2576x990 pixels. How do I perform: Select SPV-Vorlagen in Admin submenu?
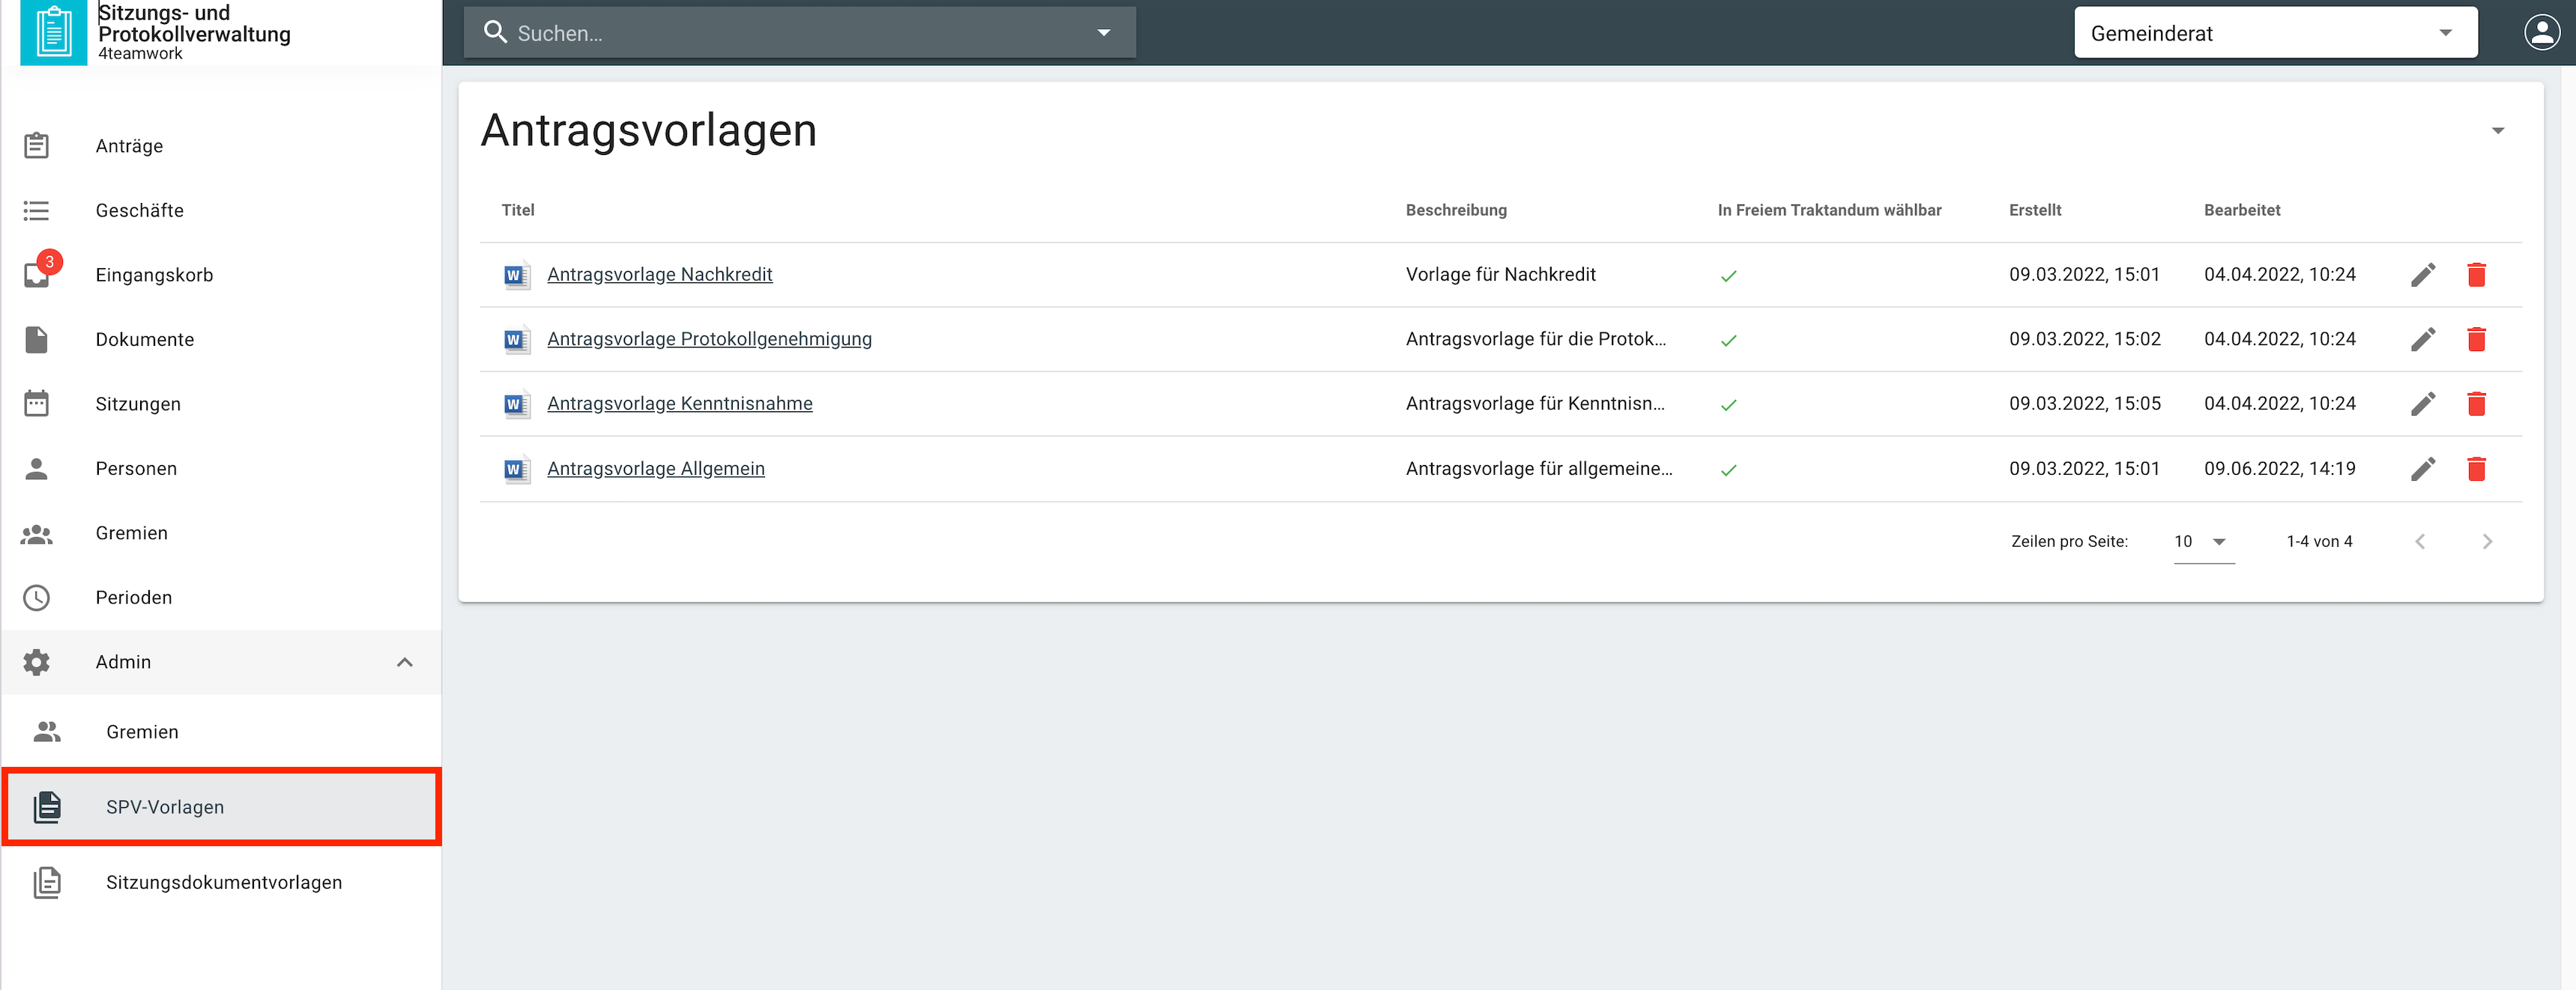click(165, 807)
